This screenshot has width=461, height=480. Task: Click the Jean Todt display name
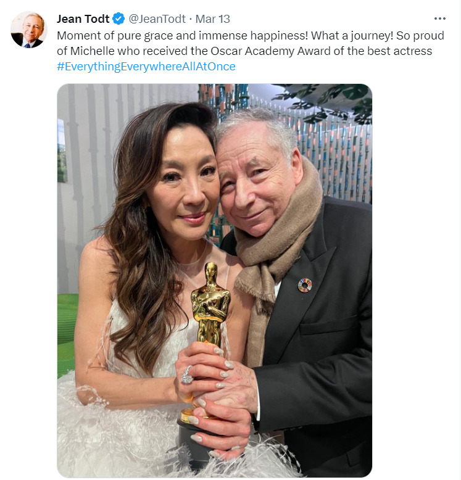[x=83, y=19]
